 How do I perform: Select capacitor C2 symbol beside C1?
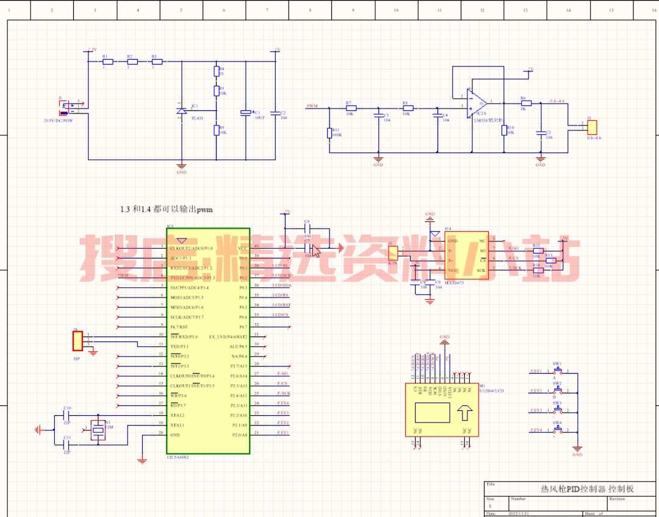point(275,113)
